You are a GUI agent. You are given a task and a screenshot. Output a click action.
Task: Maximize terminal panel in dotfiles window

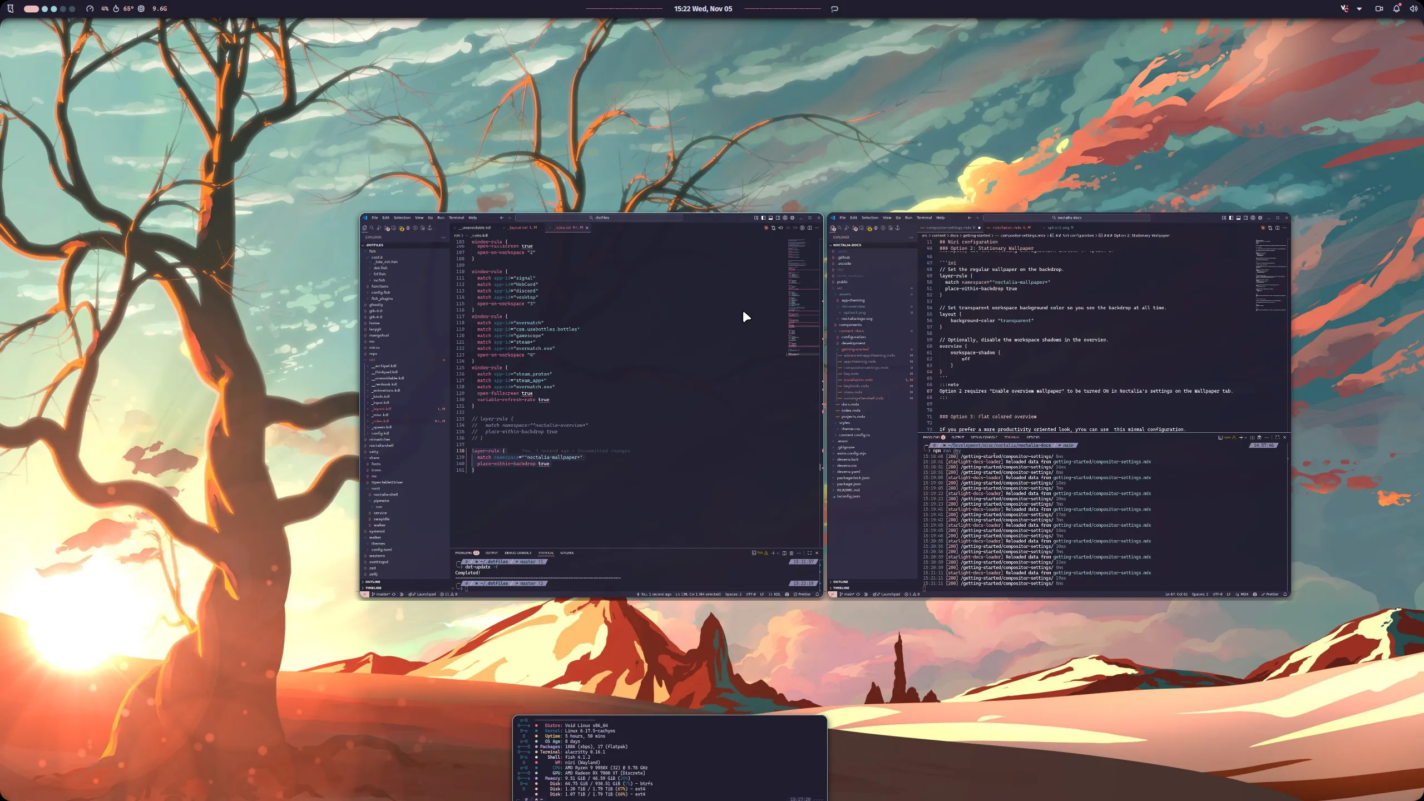809,553
